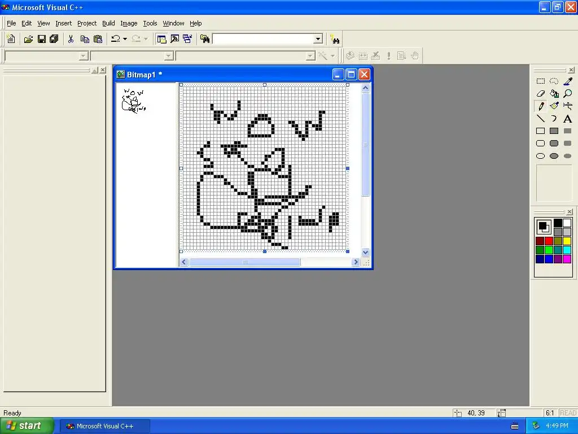578x434 pixels.
Task: Open the undo history dropdown arrow
Action: point(125,39)
